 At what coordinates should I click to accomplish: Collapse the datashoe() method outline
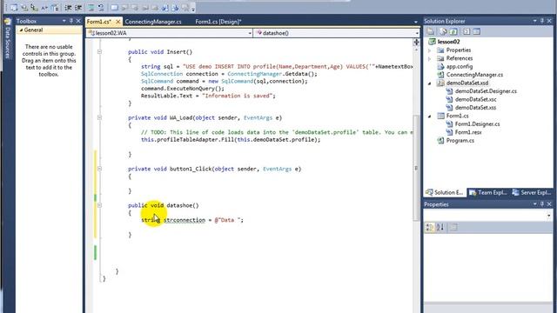99,205
